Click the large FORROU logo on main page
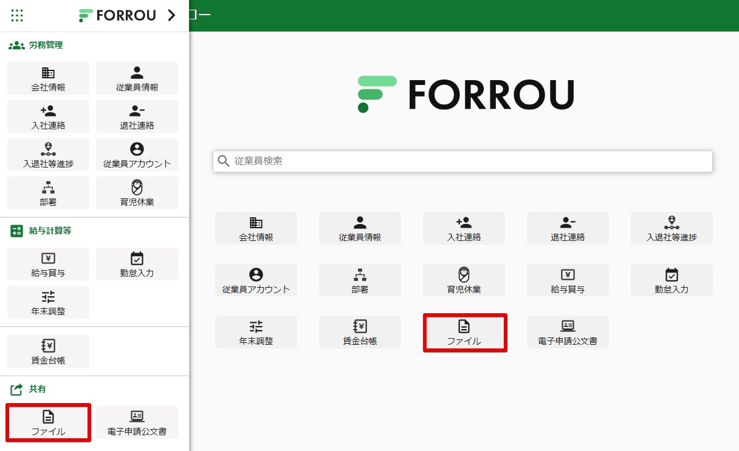Viewport: 739px width, 451px height. (x=466, y=94)
